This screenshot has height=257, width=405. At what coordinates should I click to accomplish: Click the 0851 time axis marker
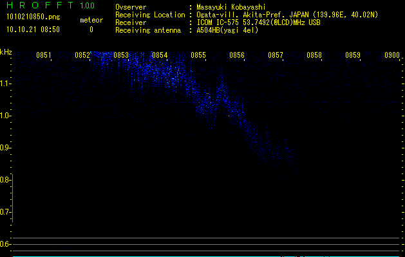(x=44, y=55)
